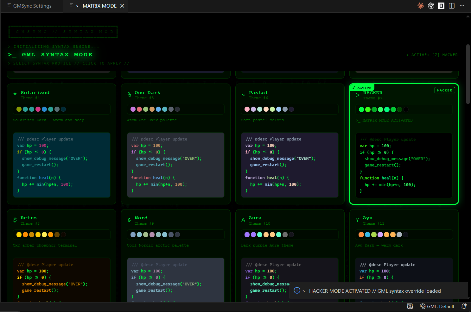
Task: Click the One Dark code preview block
Action: (x=176, y=165)
